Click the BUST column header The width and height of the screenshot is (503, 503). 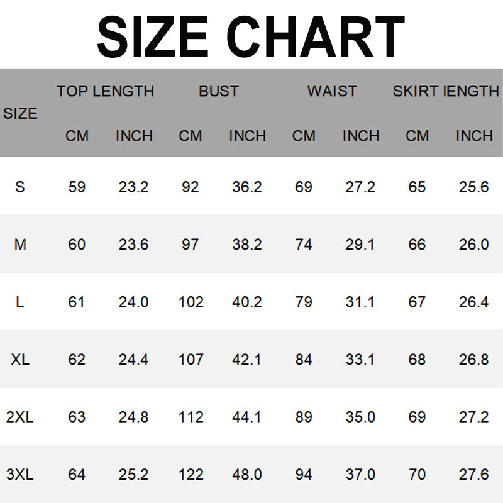tap(218, 91)
